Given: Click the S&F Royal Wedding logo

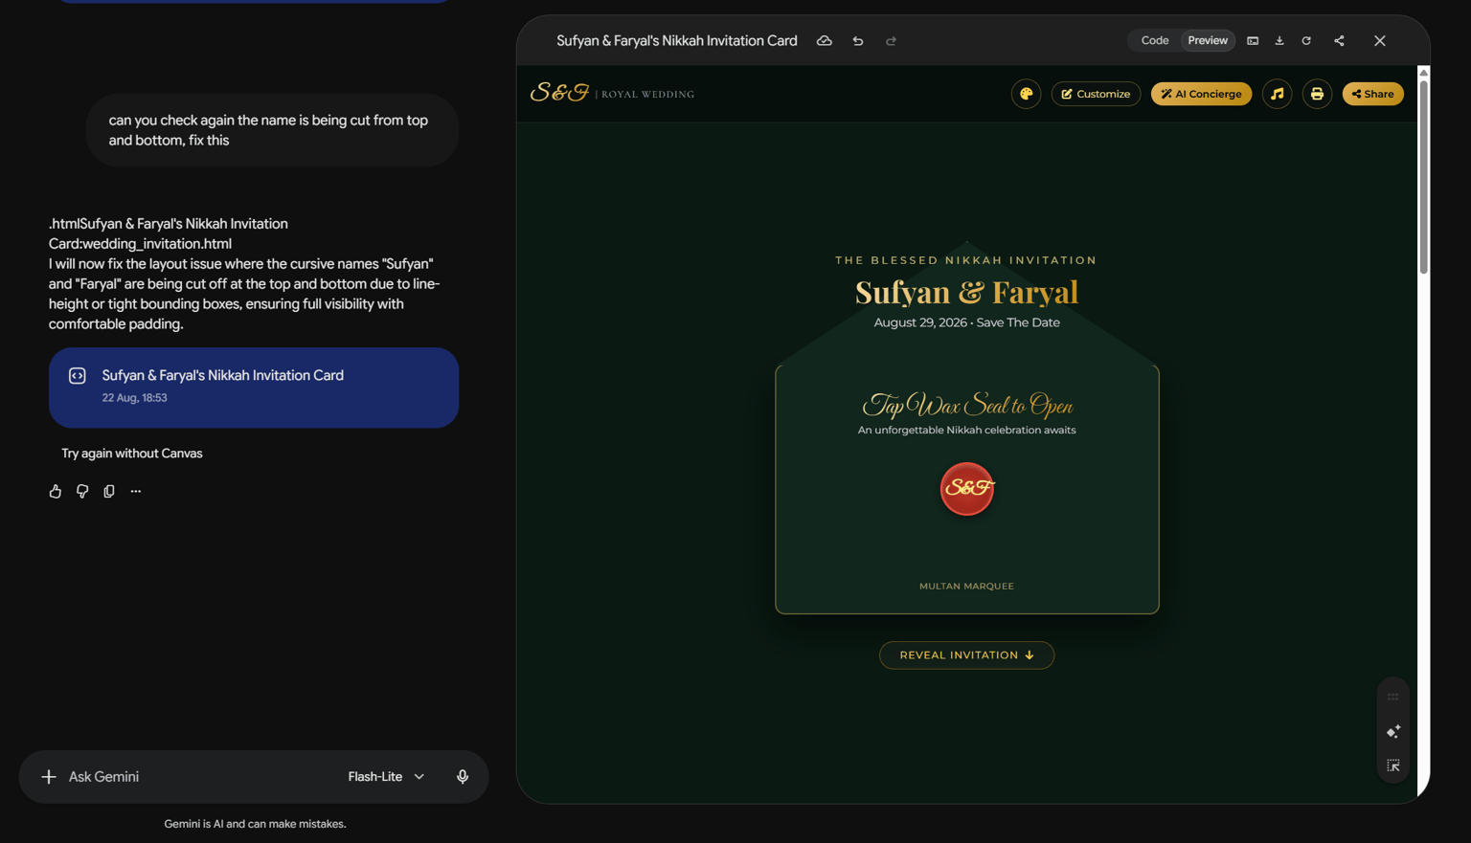Looking at the screenshot, I should (x=612, y=93).
